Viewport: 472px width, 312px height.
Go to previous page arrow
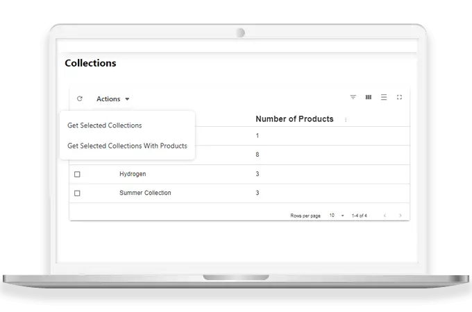[385, 216]
